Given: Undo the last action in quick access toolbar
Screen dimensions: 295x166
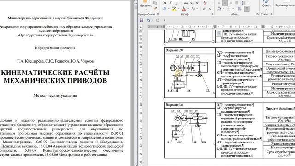Looking at the screenshot, I should [x=148, y=20].
